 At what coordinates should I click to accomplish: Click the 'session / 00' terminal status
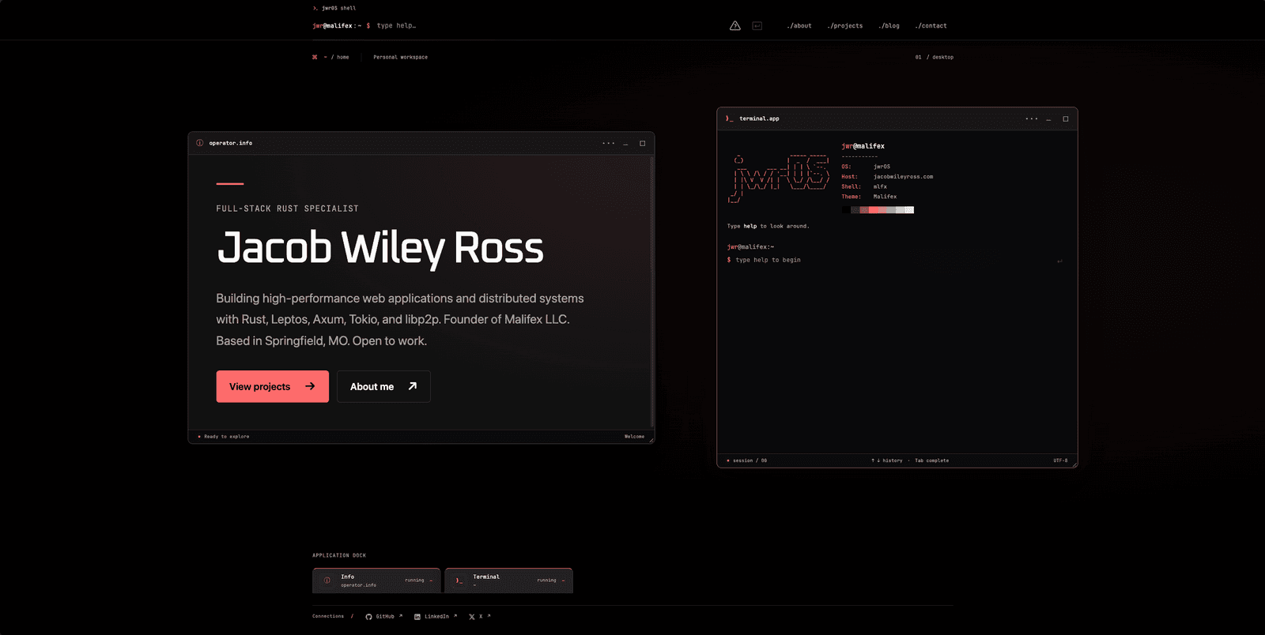click(750, 460)
